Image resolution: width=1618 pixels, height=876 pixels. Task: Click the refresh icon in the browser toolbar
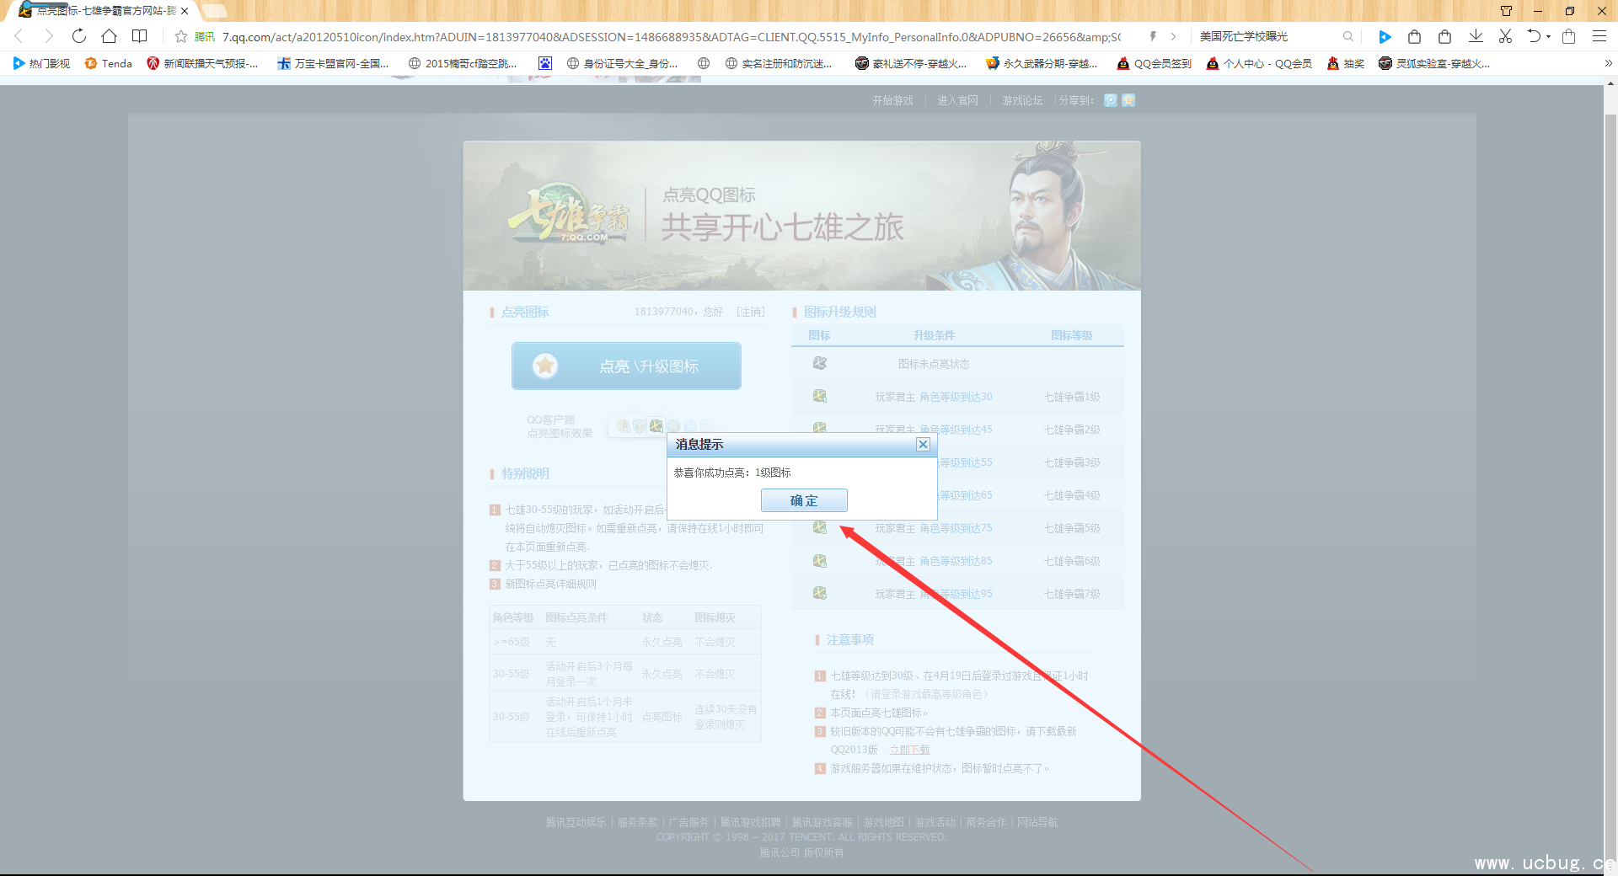click(78, 36)
